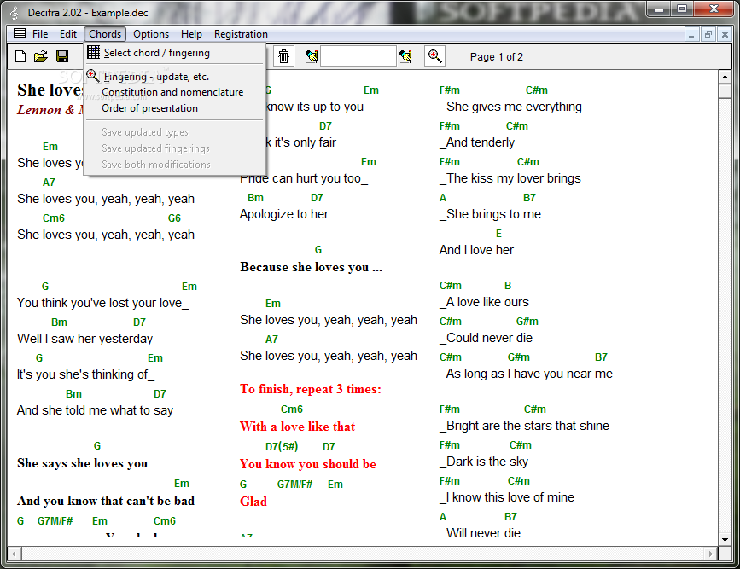Image resolution: width=740 pixels, height=569 pixels.
Task: Click the red 'Glad' lyric
Action: [253, 501]
